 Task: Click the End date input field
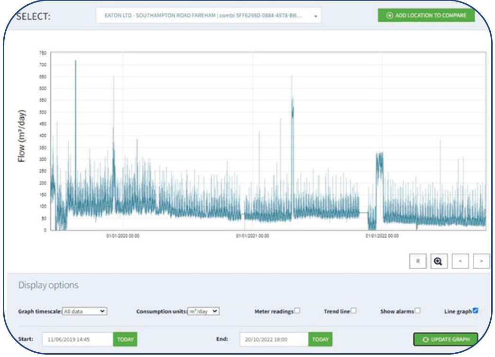point(274,340)
